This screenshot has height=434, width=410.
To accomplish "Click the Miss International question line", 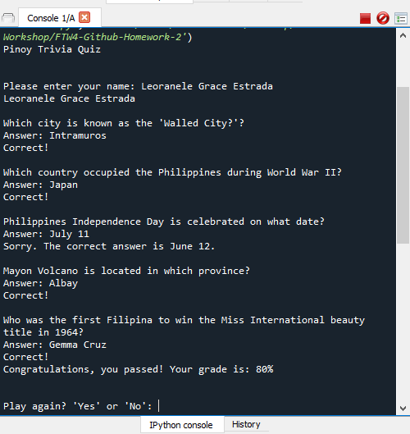I will coord(184,326).
